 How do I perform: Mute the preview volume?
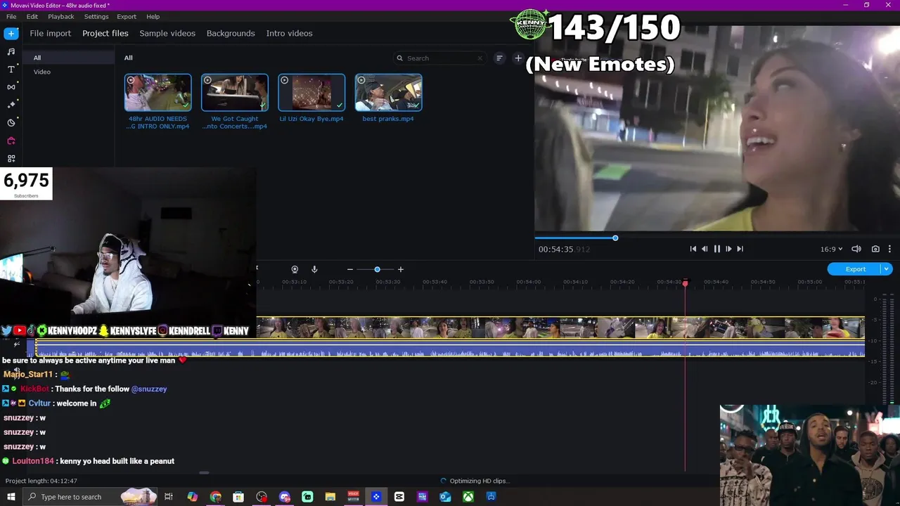pyautogui.click(x=856, y=249)
